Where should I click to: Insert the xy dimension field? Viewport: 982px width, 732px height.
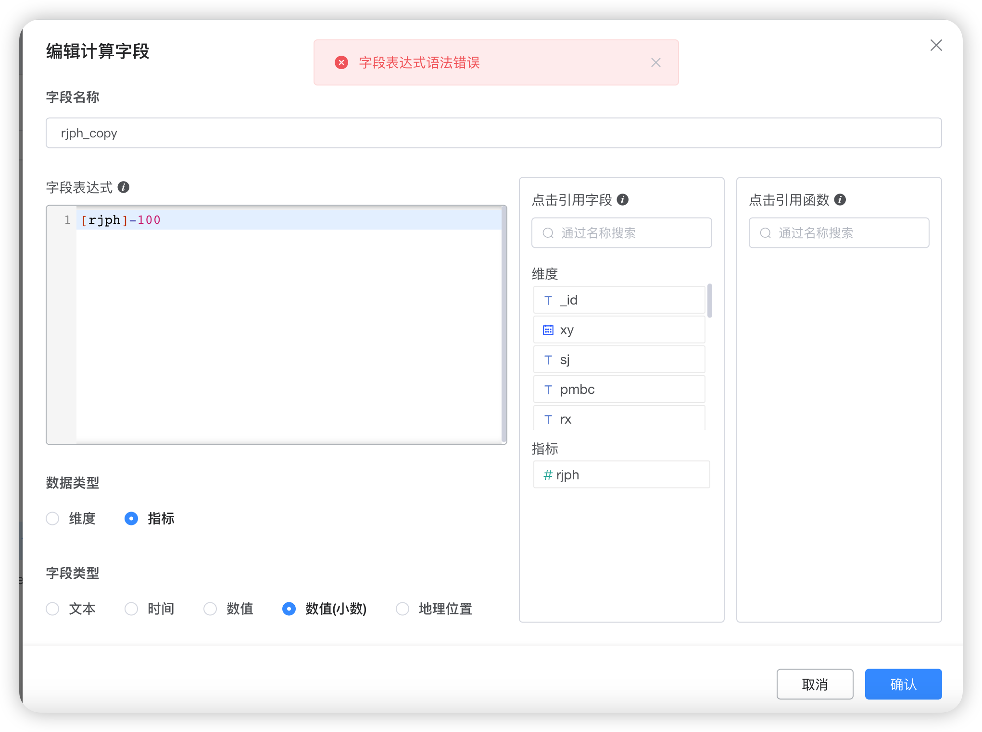619,330
